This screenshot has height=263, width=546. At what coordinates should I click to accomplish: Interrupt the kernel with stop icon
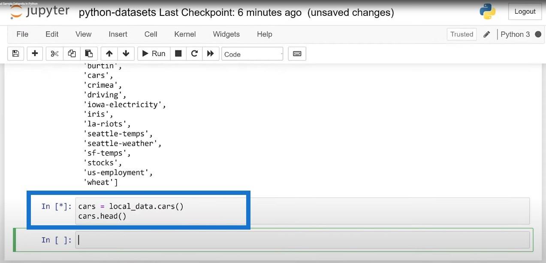tap(178, 54)
